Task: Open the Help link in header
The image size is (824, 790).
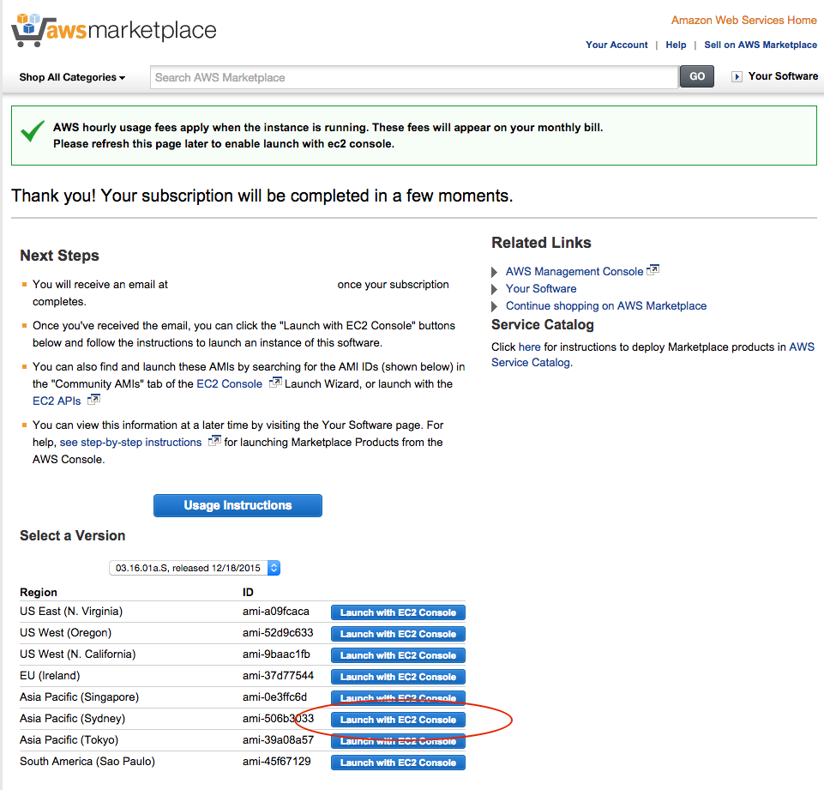Action: coord(676,45)
